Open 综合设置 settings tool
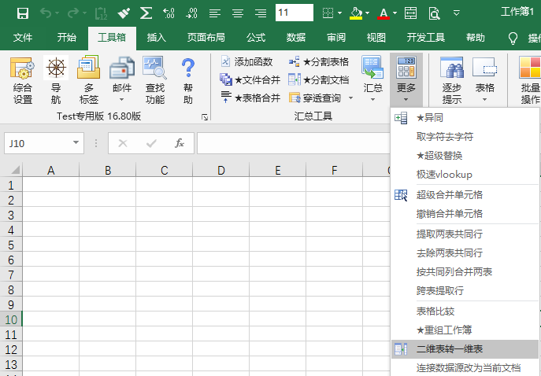Image resolution: width=541 pixels, height=376 pixels. 23,80
